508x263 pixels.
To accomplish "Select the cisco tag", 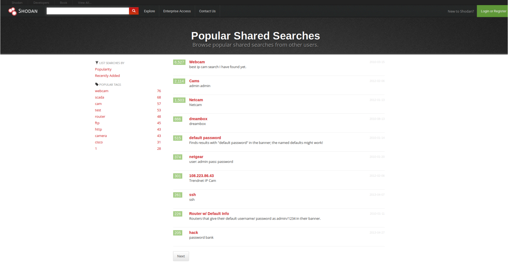I will pyautogui.click(x=99, y=142).
